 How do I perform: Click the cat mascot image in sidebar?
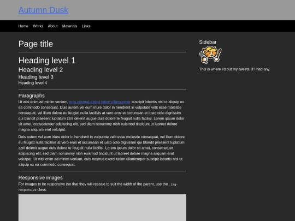(210, 55)
